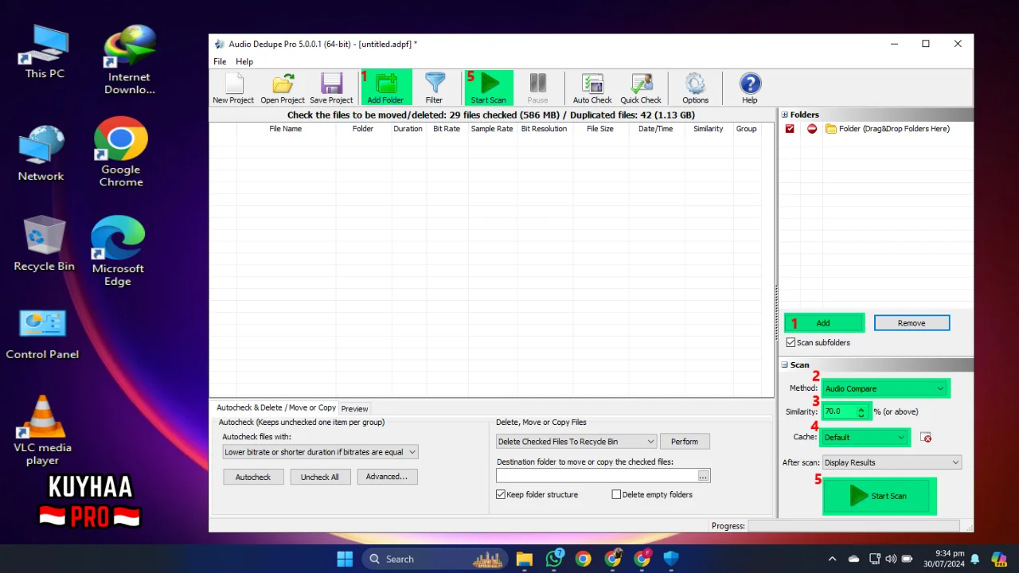The height and width of the screenshot is (573, 1019).
Task: Open the Help question mark toolbar icon
Action: (750, 88)
